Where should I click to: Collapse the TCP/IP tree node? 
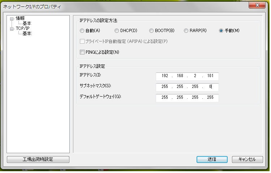tap(12, 29)
